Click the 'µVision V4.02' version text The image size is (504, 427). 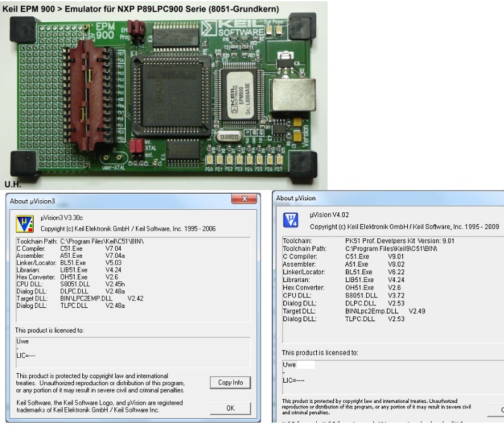329,215
